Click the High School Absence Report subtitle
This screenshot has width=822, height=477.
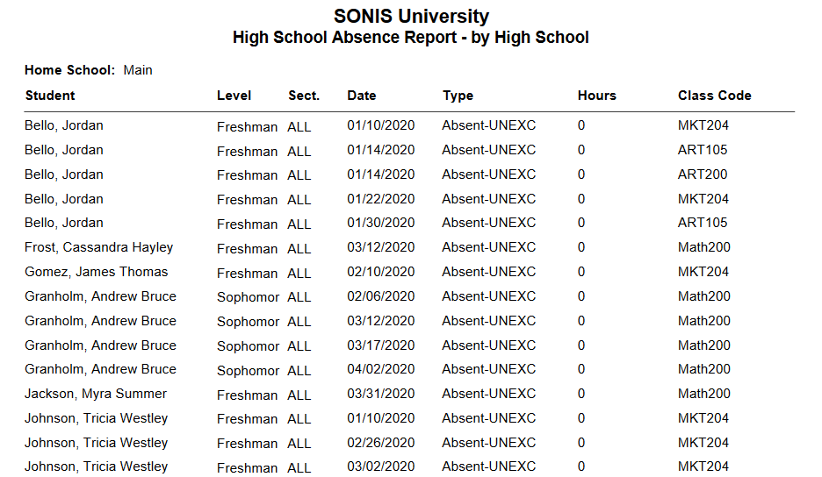[411, 38]
